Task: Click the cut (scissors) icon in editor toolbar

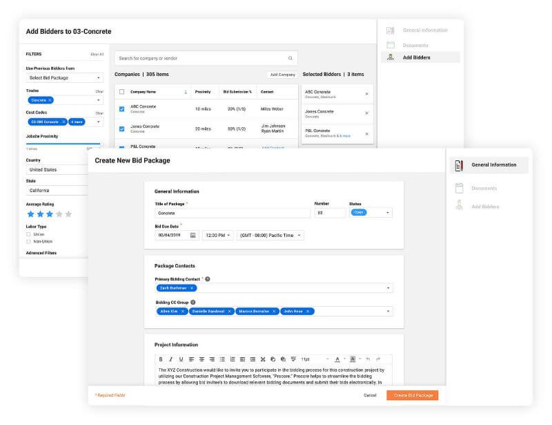Action: pos(263,359)
